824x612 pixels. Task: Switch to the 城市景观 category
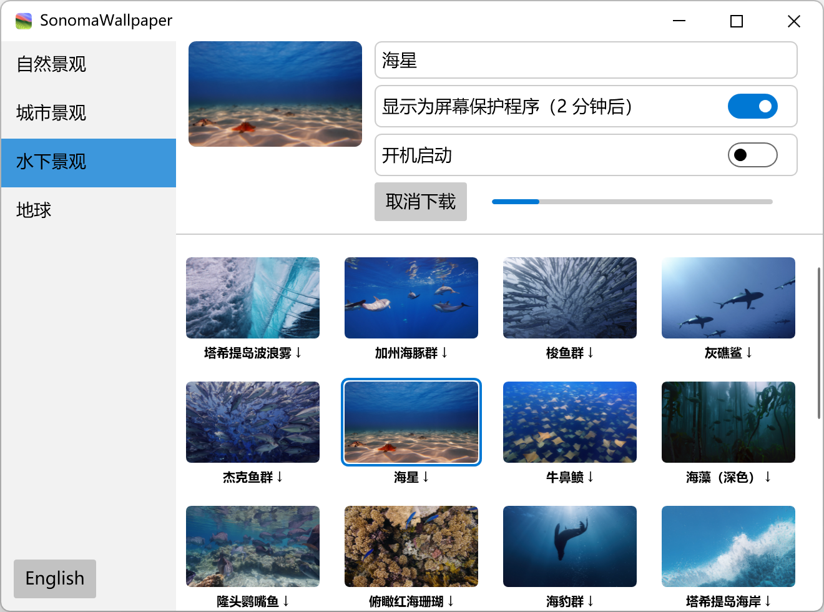(x=89, y=113)
